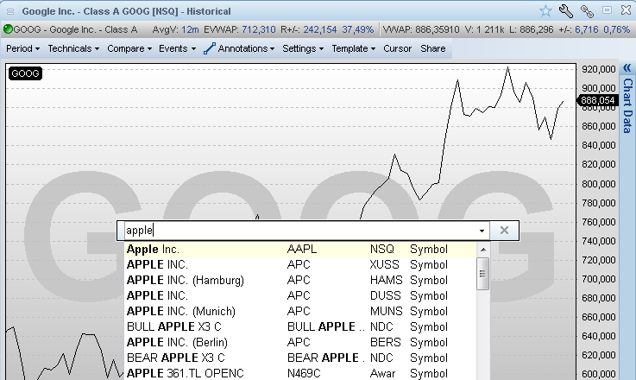Click the window menu icon left of title

coord(9,10)
